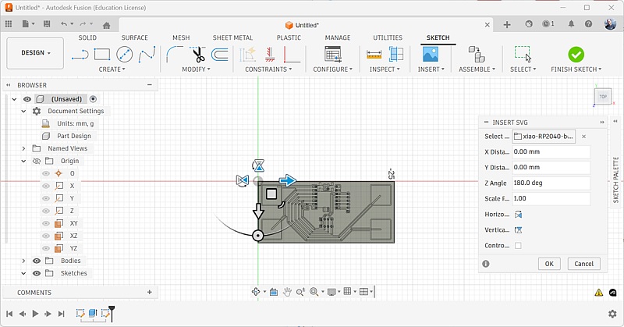Go to the Home view icon
The image size is (624, 327).
coord(106,26)
